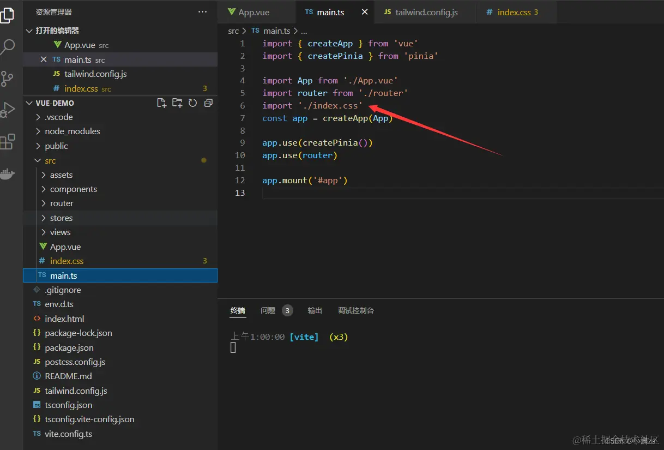Refresh the explorer with the refresh icon

pos(192,103)
